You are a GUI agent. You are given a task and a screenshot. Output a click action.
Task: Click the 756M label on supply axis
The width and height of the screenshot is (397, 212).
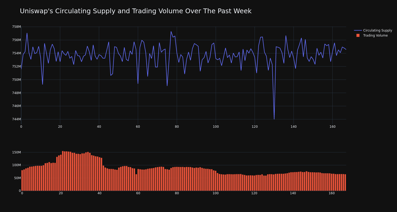pos(16,40)
